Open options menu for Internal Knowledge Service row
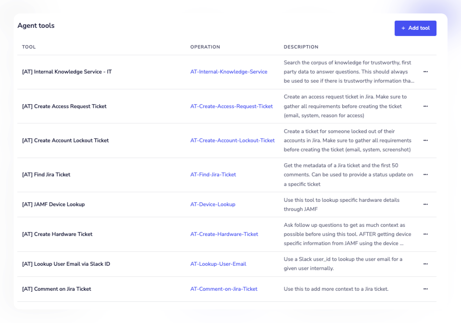 tap(425, 72)
